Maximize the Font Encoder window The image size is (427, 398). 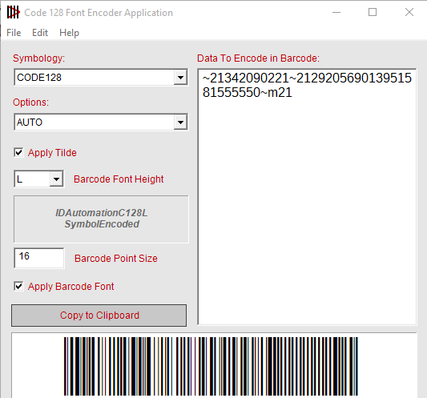pyautogui.click(x=373, y=12)
